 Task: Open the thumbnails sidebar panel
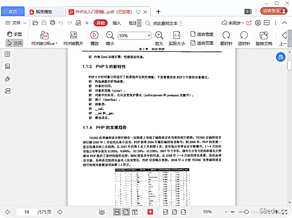[8, 67]
